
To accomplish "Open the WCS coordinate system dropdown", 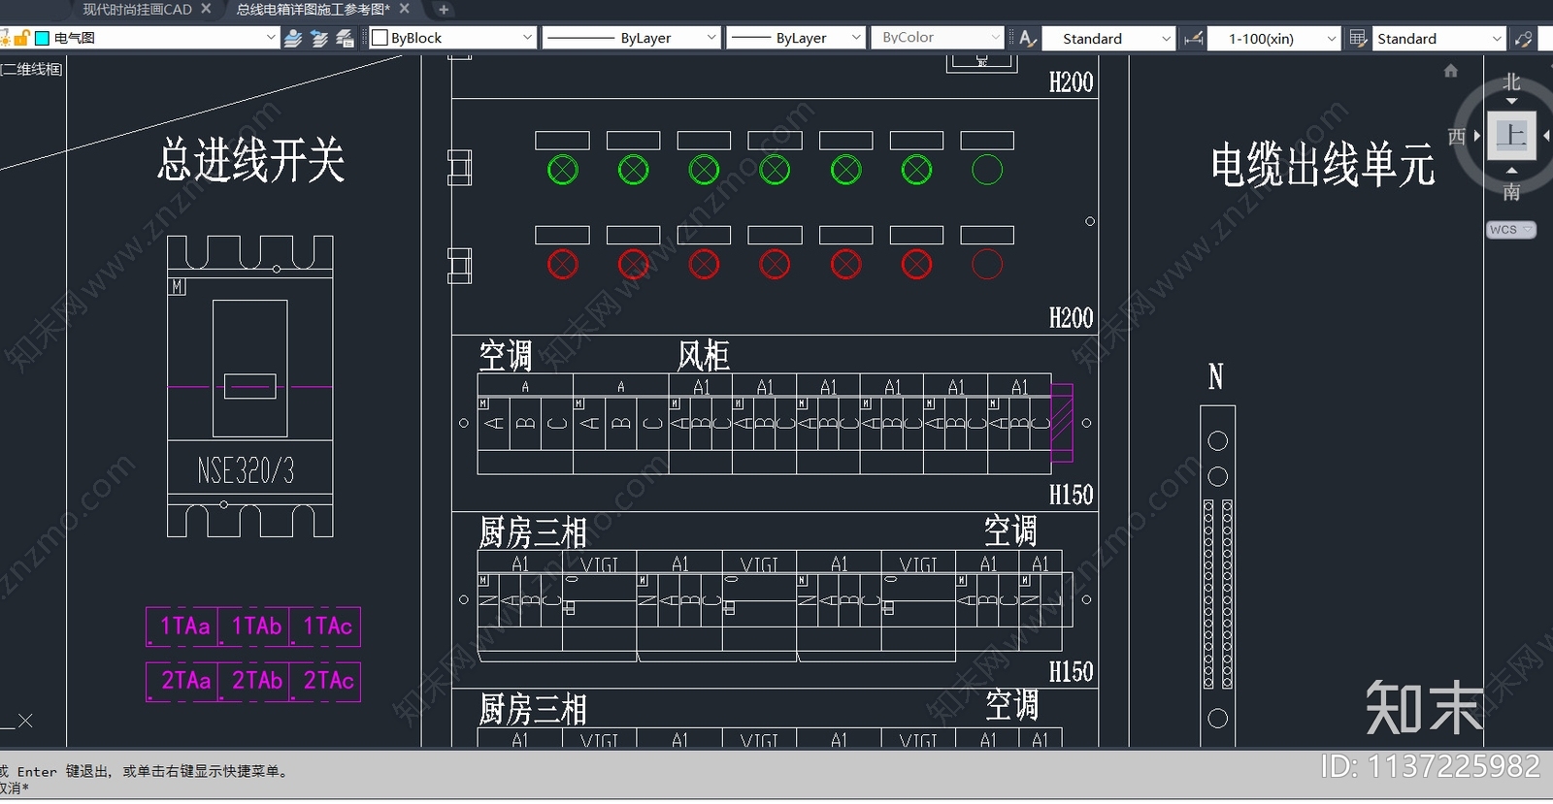I will point(1510,230).
